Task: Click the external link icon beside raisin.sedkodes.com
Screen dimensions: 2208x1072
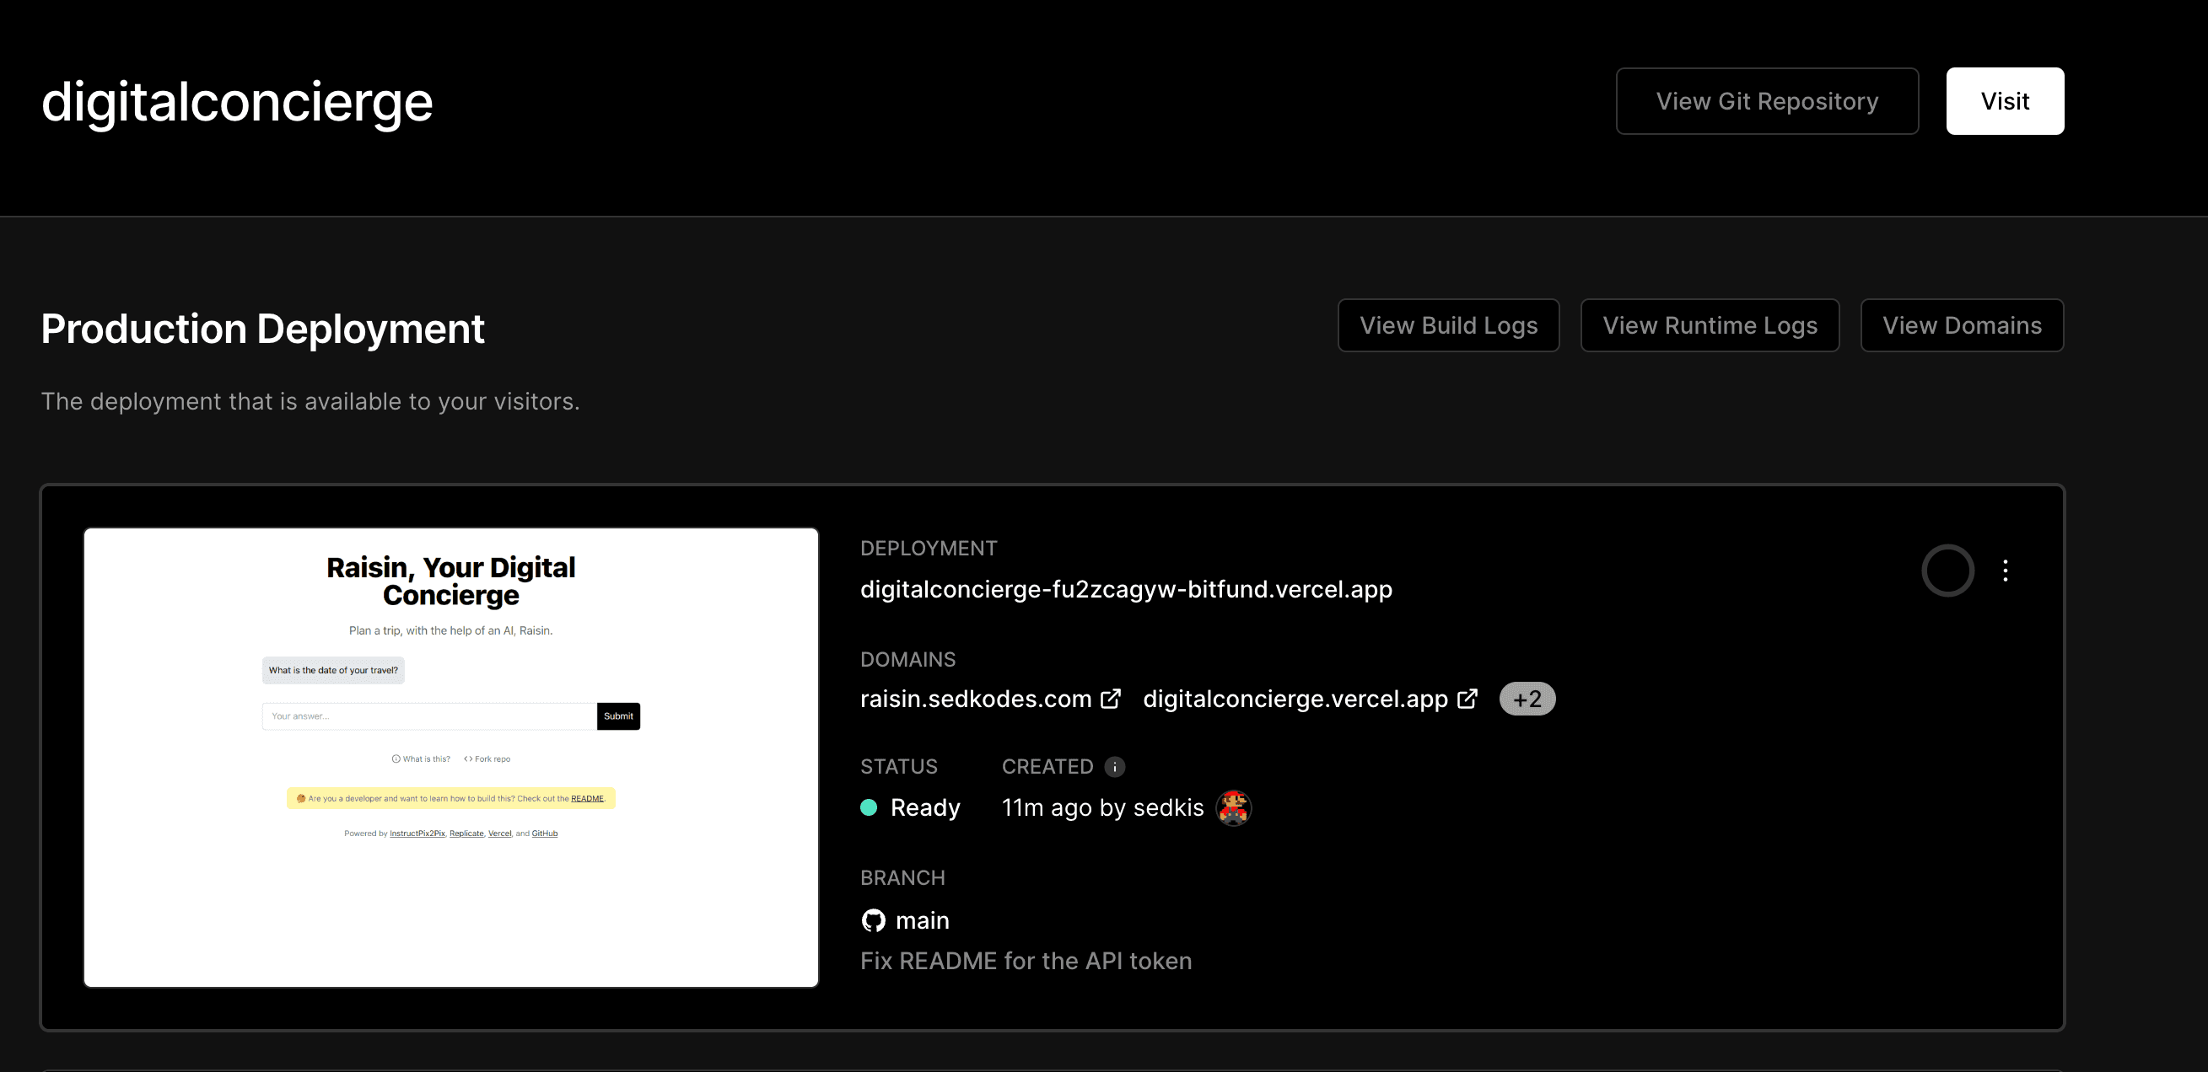Action: pyautogui.click(x=1110, y=699)
